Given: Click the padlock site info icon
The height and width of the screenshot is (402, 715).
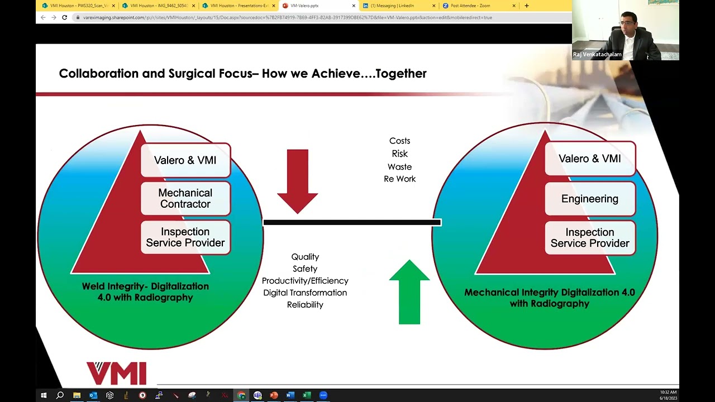Looking at the screenshot, I should 78,17.
